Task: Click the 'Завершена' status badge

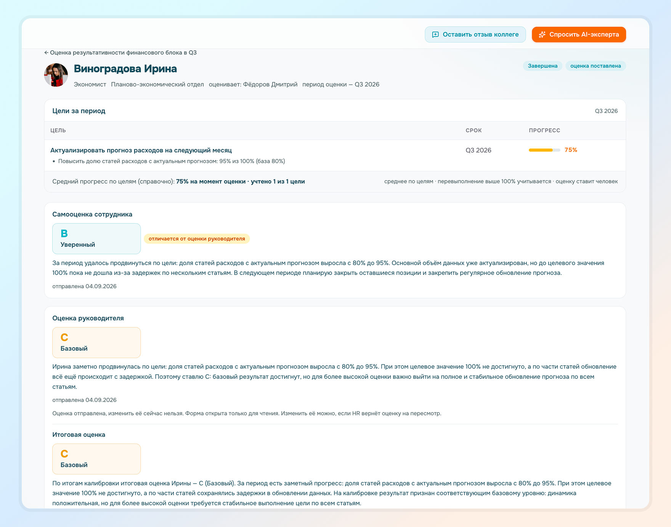Action: 543,66
